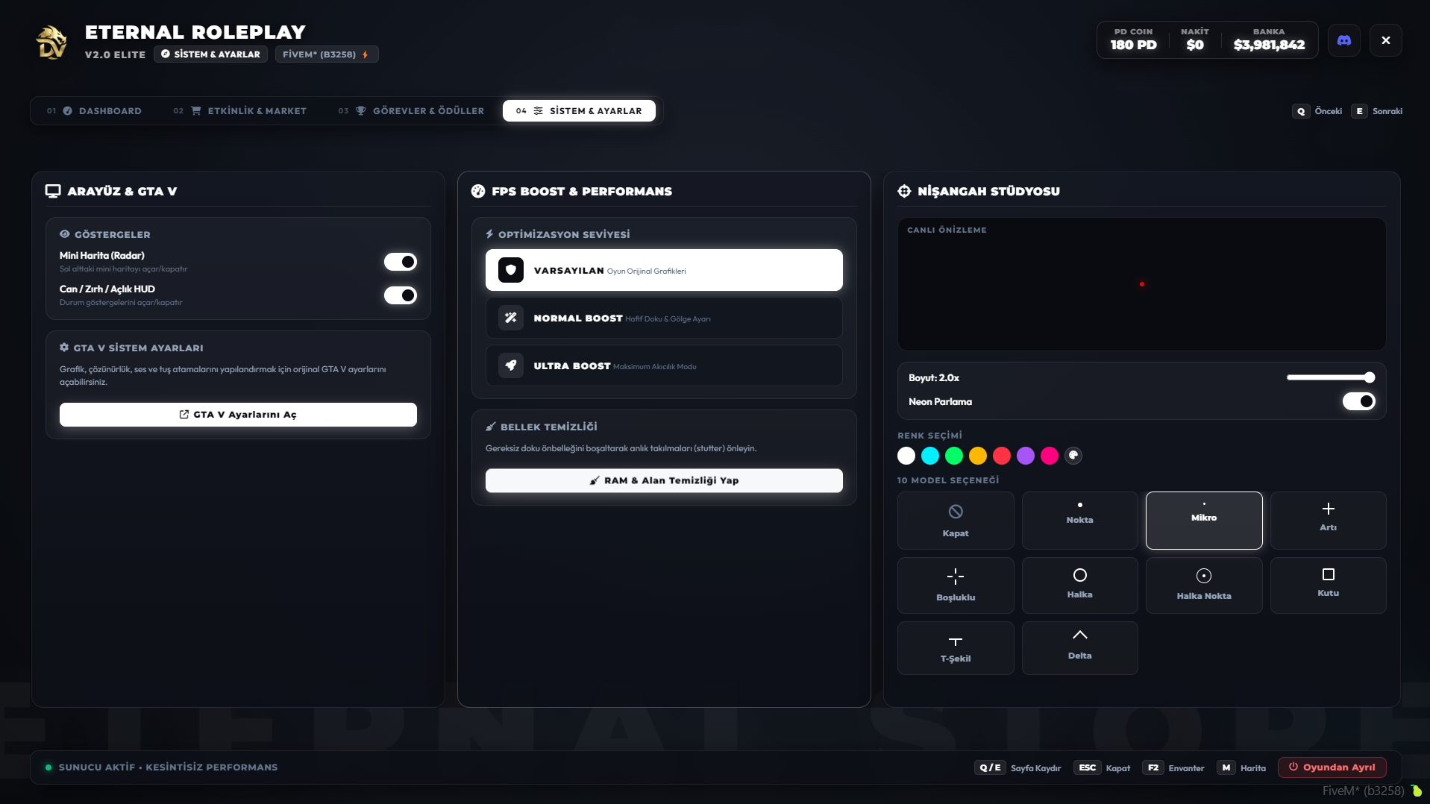Image resolution: width=1430 pixels, height=804 pixels.
Task: Pick the pink crosshair color
Action: coord(1049,456)
